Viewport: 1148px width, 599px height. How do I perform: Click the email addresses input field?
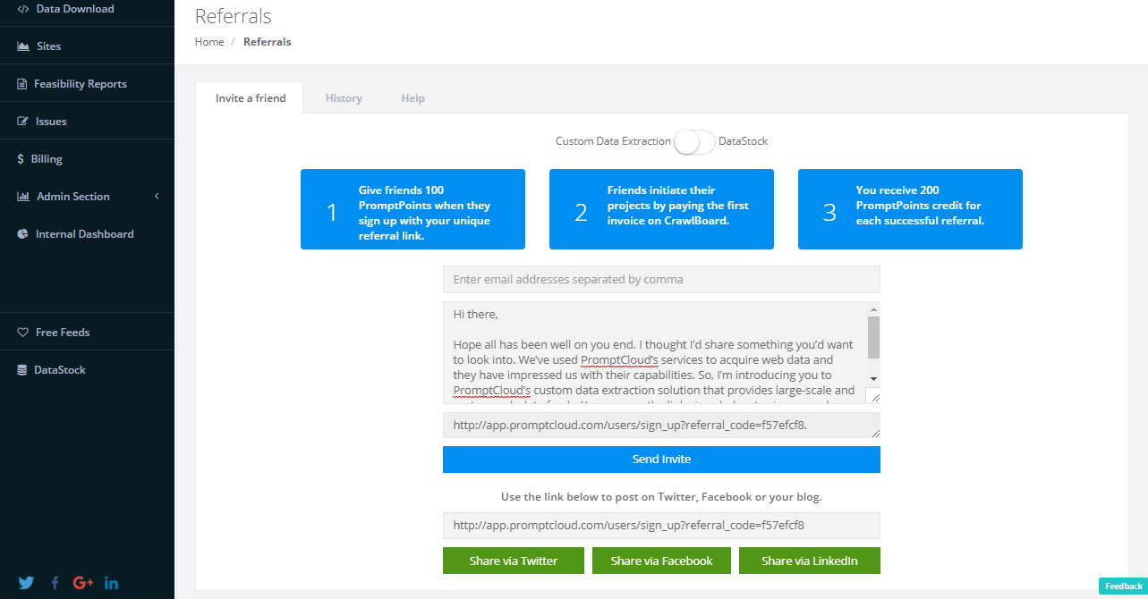[x=661, y=280]
